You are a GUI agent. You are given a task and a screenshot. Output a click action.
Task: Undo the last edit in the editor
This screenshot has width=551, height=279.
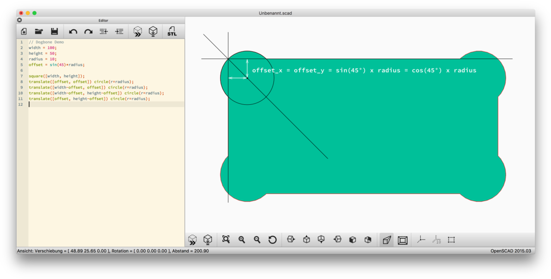point(73,32)
